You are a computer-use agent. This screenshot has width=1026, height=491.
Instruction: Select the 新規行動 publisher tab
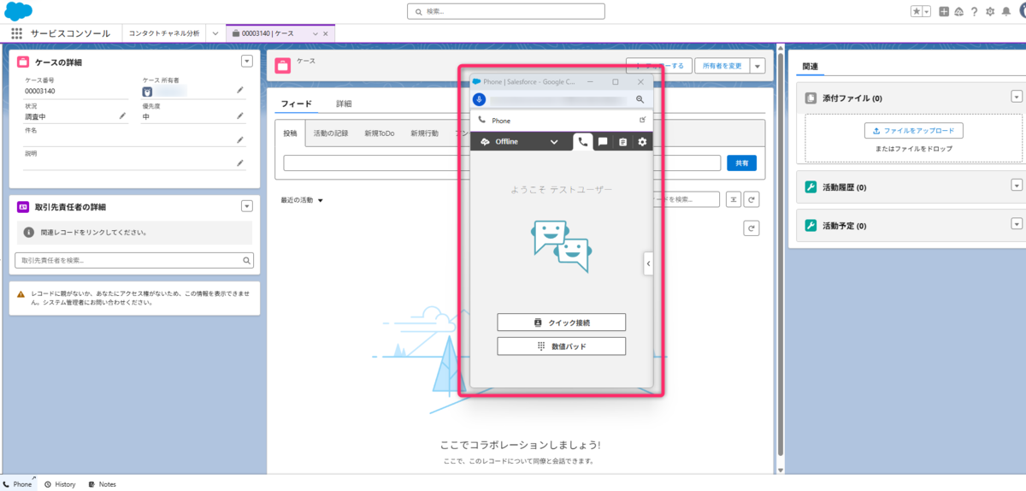(x=424, y=133)
